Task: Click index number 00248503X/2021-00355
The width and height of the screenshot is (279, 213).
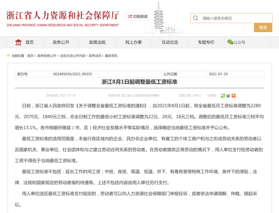Action: 73,74
